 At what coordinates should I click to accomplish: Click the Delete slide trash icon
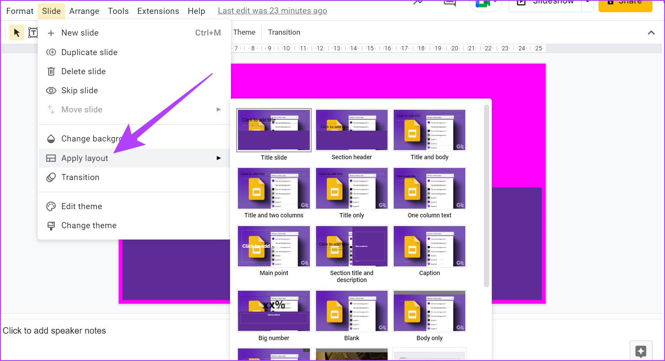click(x=51, y=71)
